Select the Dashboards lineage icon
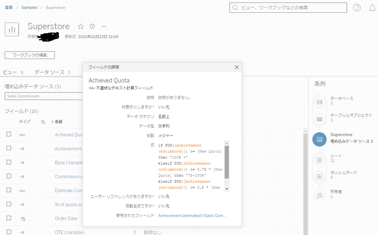The image size is (378, 235). (x=319, y=176)
